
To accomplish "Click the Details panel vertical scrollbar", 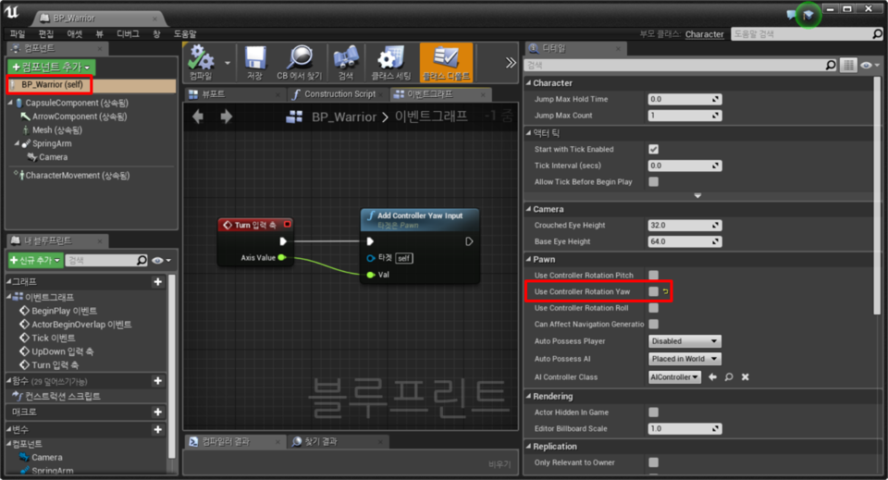I will [877, 195].
